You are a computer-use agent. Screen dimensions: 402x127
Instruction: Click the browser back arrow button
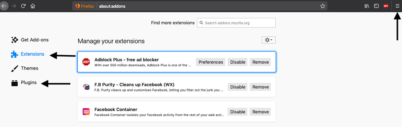(4, 6)
